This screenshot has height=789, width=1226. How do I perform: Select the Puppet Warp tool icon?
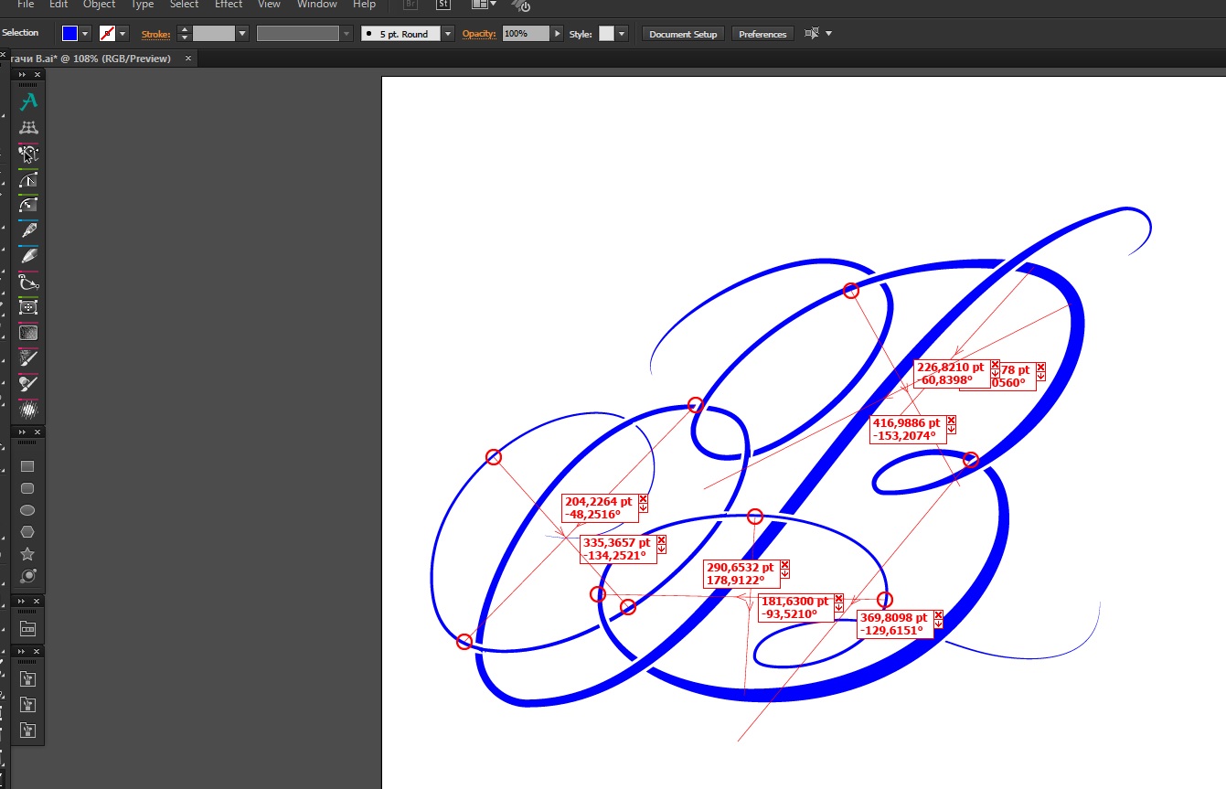coord(28,153)
